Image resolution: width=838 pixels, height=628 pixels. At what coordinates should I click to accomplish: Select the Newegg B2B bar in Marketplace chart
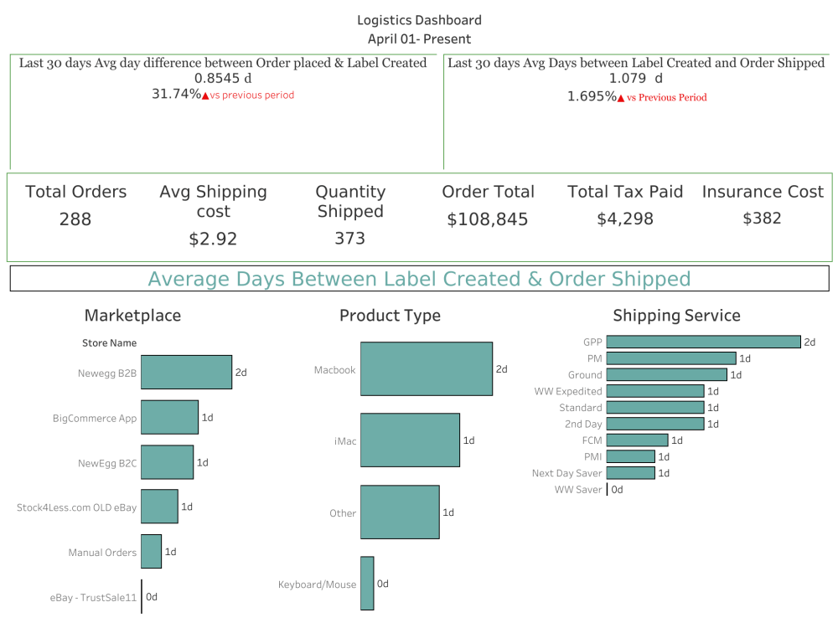click(186, 372)
